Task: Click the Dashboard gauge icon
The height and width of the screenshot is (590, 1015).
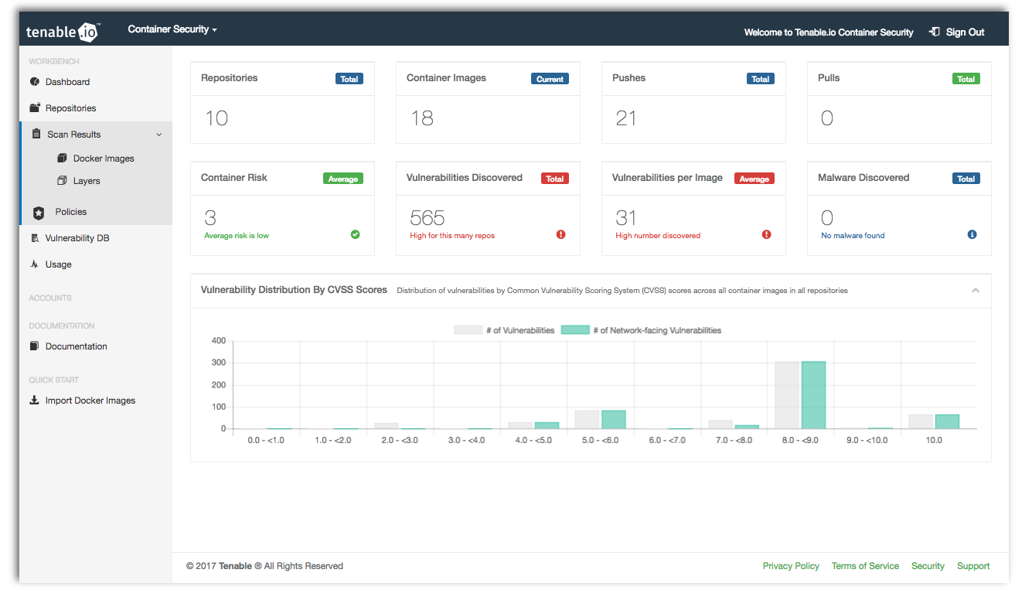Action: point(34,82)
